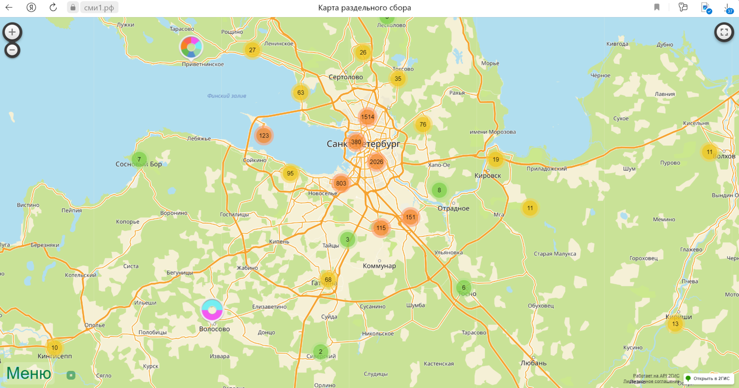
Task: Expand the 803 points cluster
Action: click(341, 184)
